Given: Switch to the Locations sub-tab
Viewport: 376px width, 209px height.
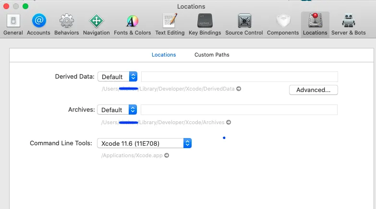Looking at the screenshot, I should 164,55.
